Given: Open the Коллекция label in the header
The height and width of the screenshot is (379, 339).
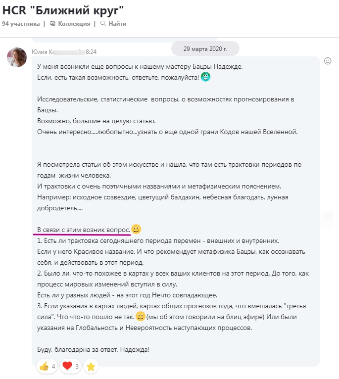Looking at the screenshot, I should point(74,24).
